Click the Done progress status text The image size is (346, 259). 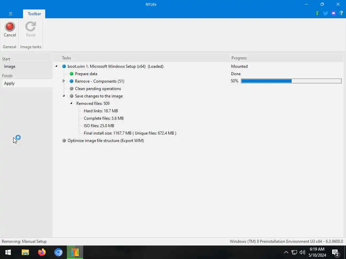(x=236, y=74)
